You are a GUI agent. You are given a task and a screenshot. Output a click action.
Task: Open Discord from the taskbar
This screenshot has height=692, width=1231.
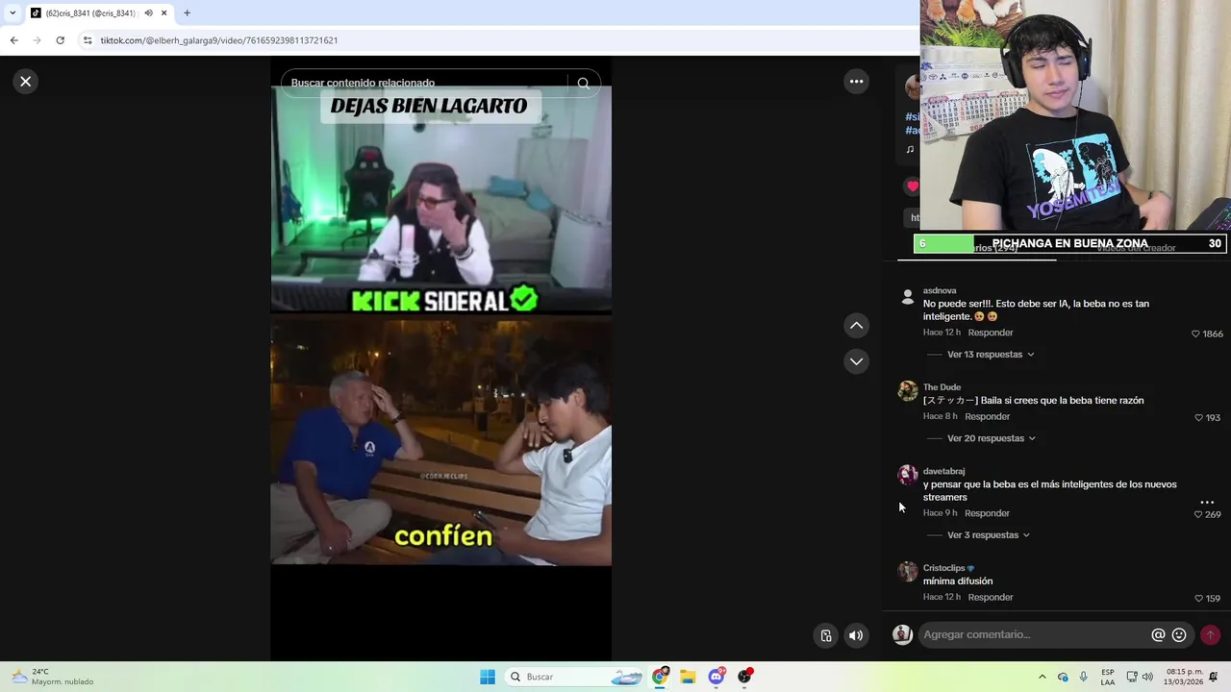(716, 677)
